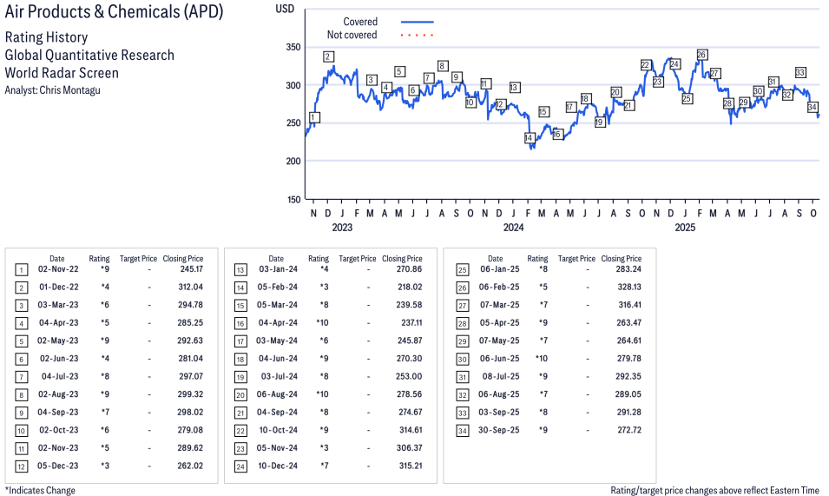
Task: Click chart marker 1 at the line's start
Action: pos(313,117)
